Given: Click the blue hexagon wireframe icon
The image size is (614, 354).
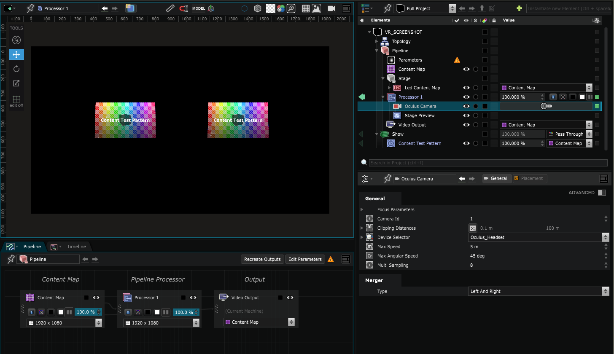Looking at the screenshot, I should tap(245, 8).
